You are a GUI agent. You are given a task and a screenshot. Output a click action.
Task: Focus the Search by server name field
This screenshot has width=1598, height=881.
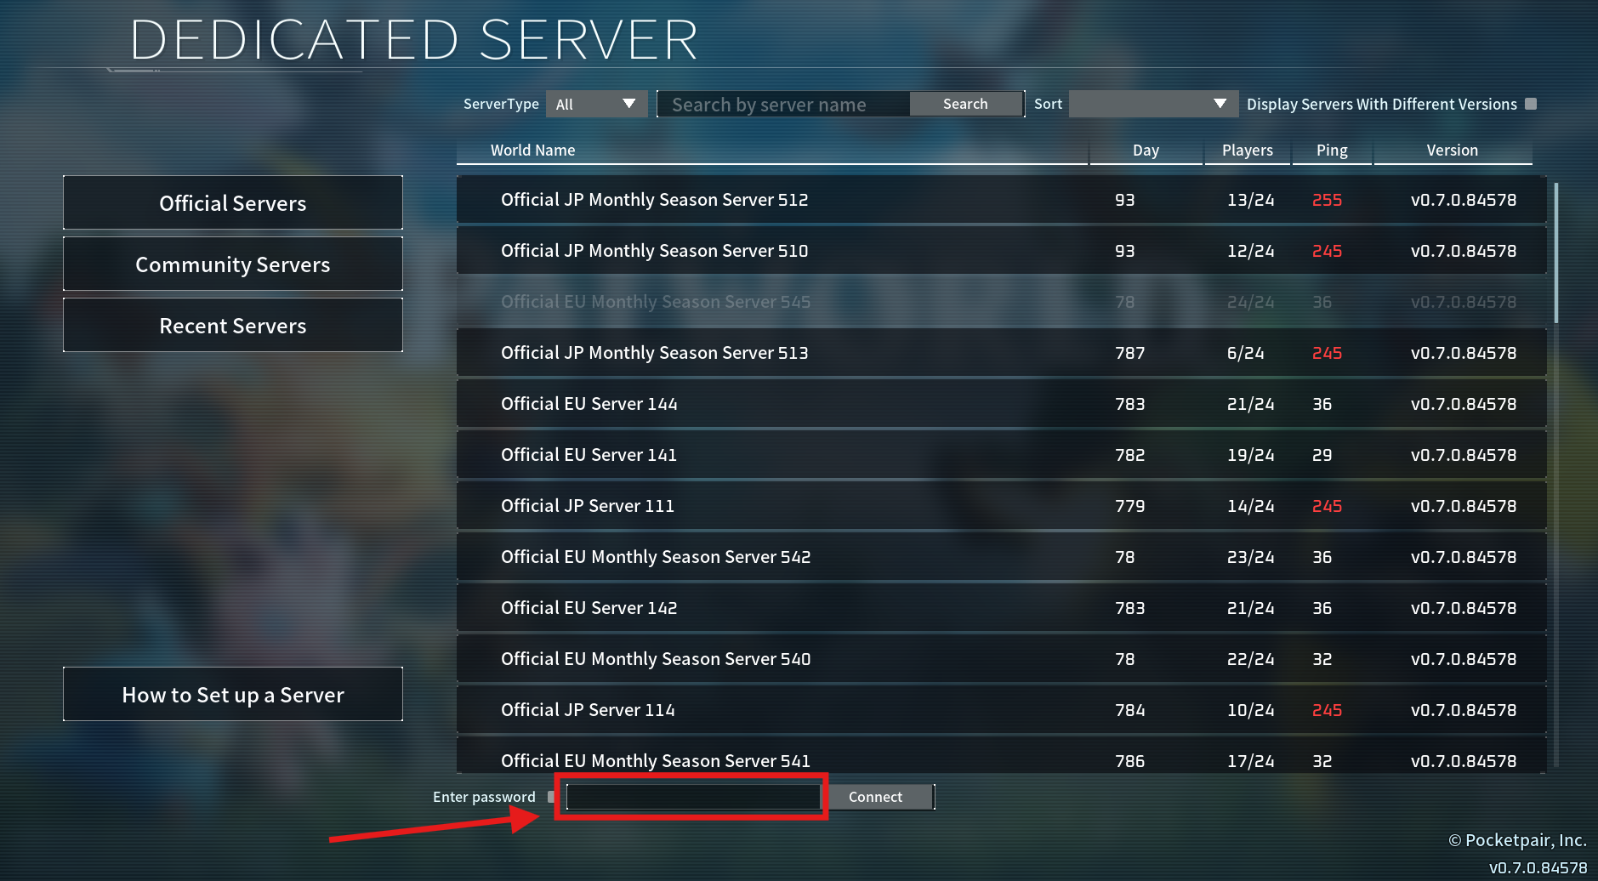pyautogui.click(x=783, y=104)
